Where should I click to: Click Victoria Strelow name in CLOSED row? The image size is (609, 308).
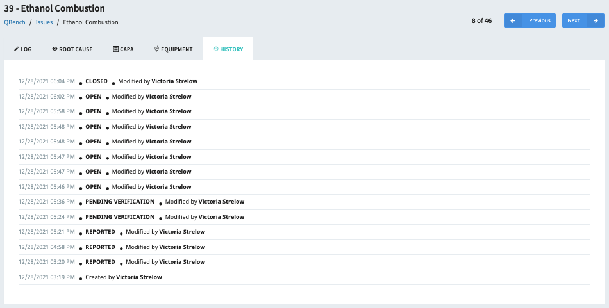pyautogui.click(x=174, y=81)
